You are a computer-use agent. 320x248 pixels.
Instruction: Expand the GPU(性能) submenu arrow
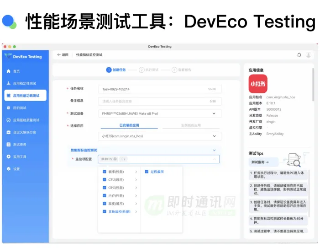[x=136, y=188]
